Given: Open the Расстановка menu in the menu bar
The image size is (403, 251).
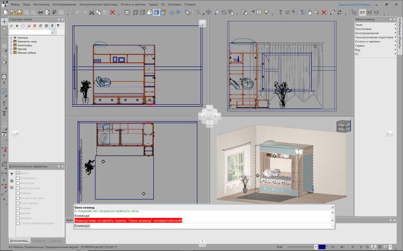Looking at the screenshot, I should click(x=41, y=5).
